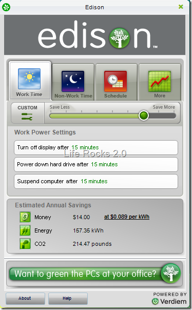192x310 pixels.
Task: Switch to the Schedule tab label
Action: 116,95
